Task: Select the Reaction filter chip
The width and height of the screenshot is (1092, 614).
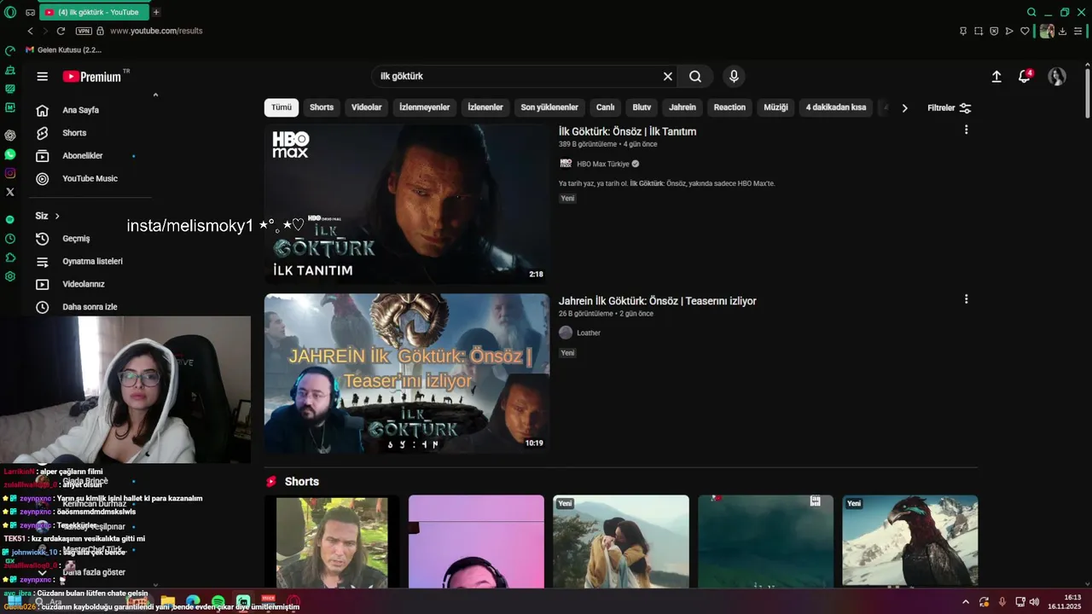Action: point(729,107)
